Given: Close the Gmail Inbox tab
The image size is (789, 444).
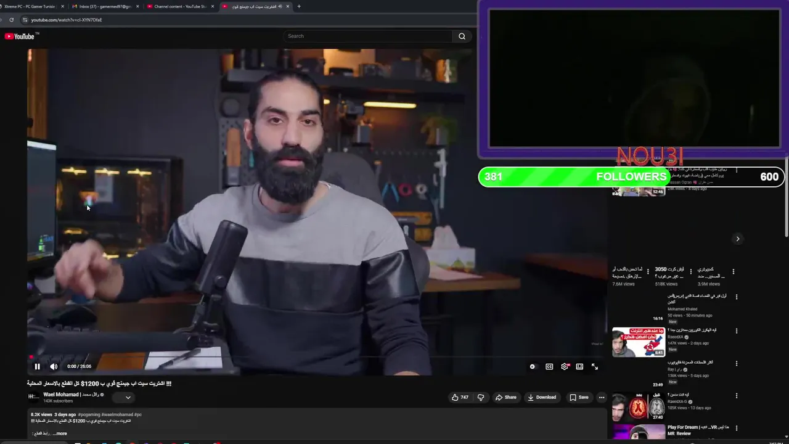Looking at the screenshot, I should (137, 6).
